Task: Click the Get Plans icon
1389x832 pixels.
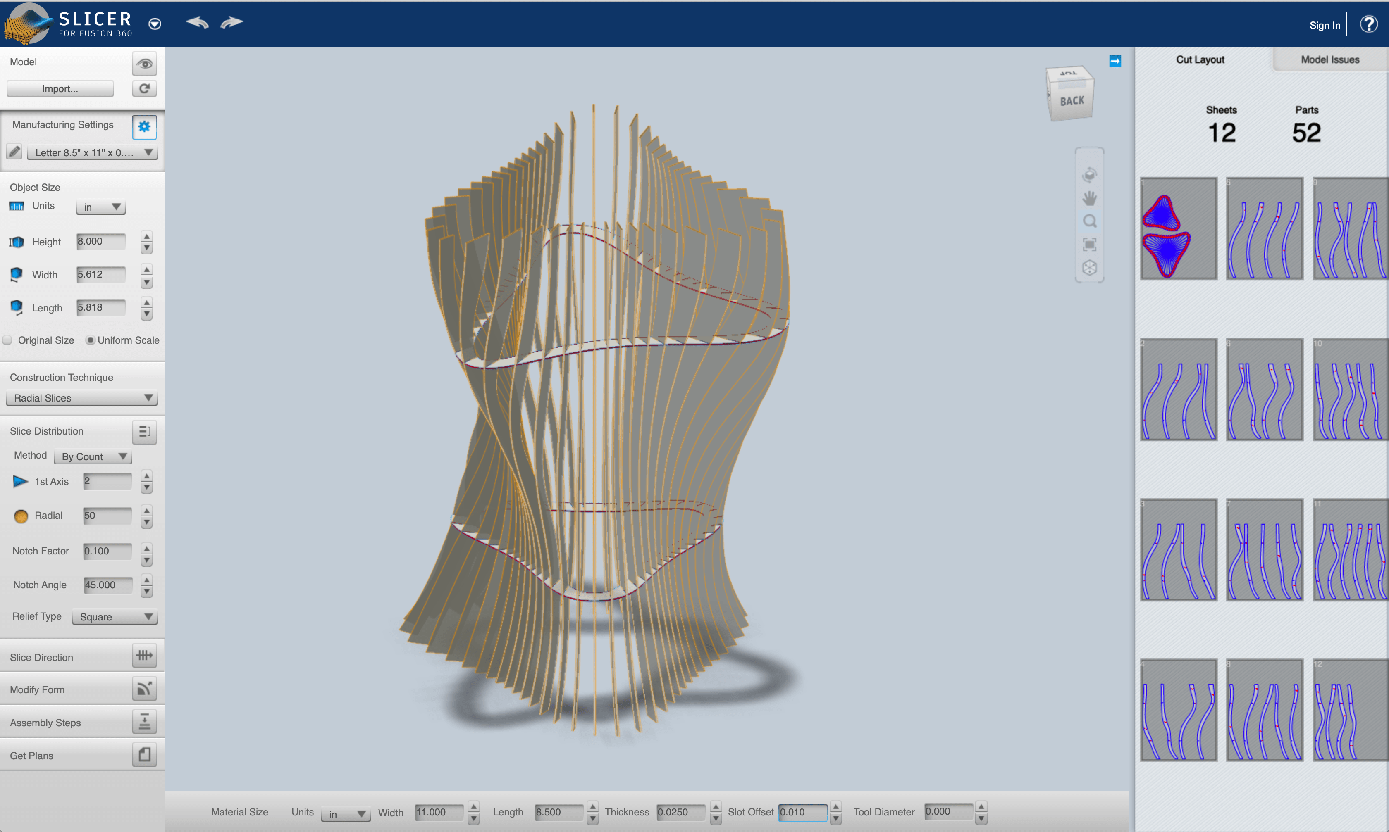Action: pyautogui.click(x=144, y=755)
